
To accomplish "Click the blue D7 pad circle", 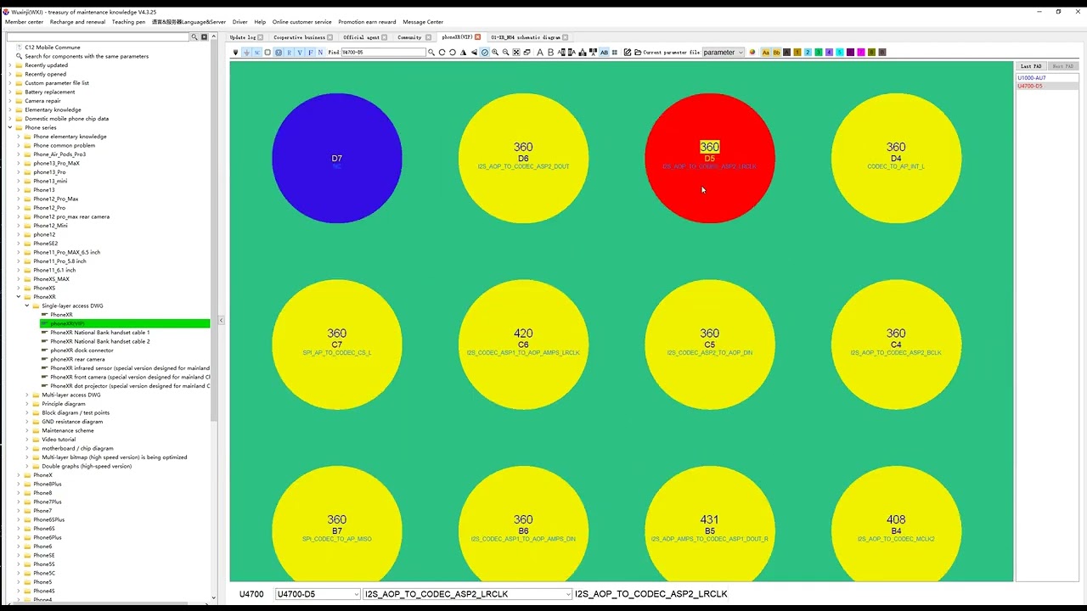I will click(337, 159).
